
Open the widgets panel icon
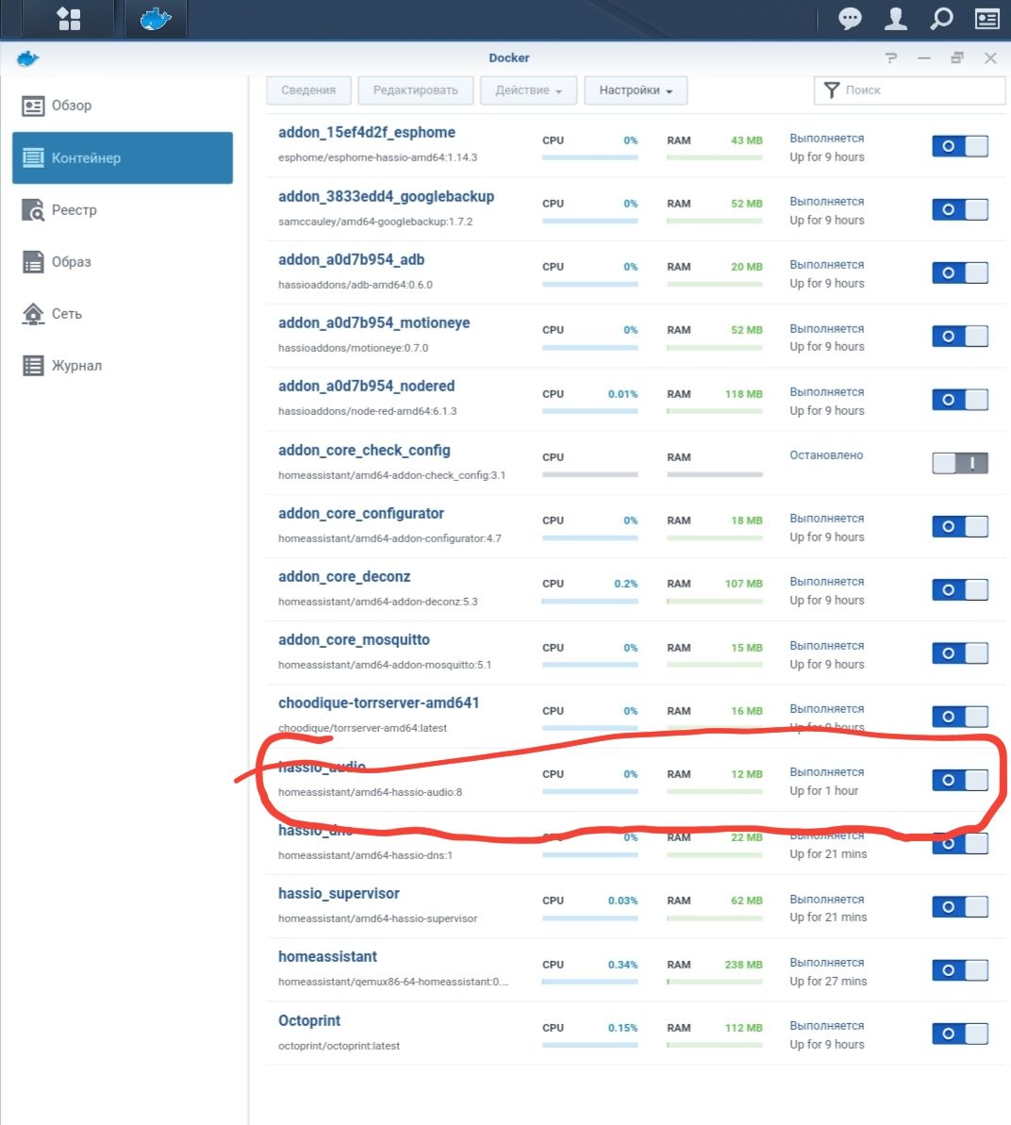(x=987, y=18)
